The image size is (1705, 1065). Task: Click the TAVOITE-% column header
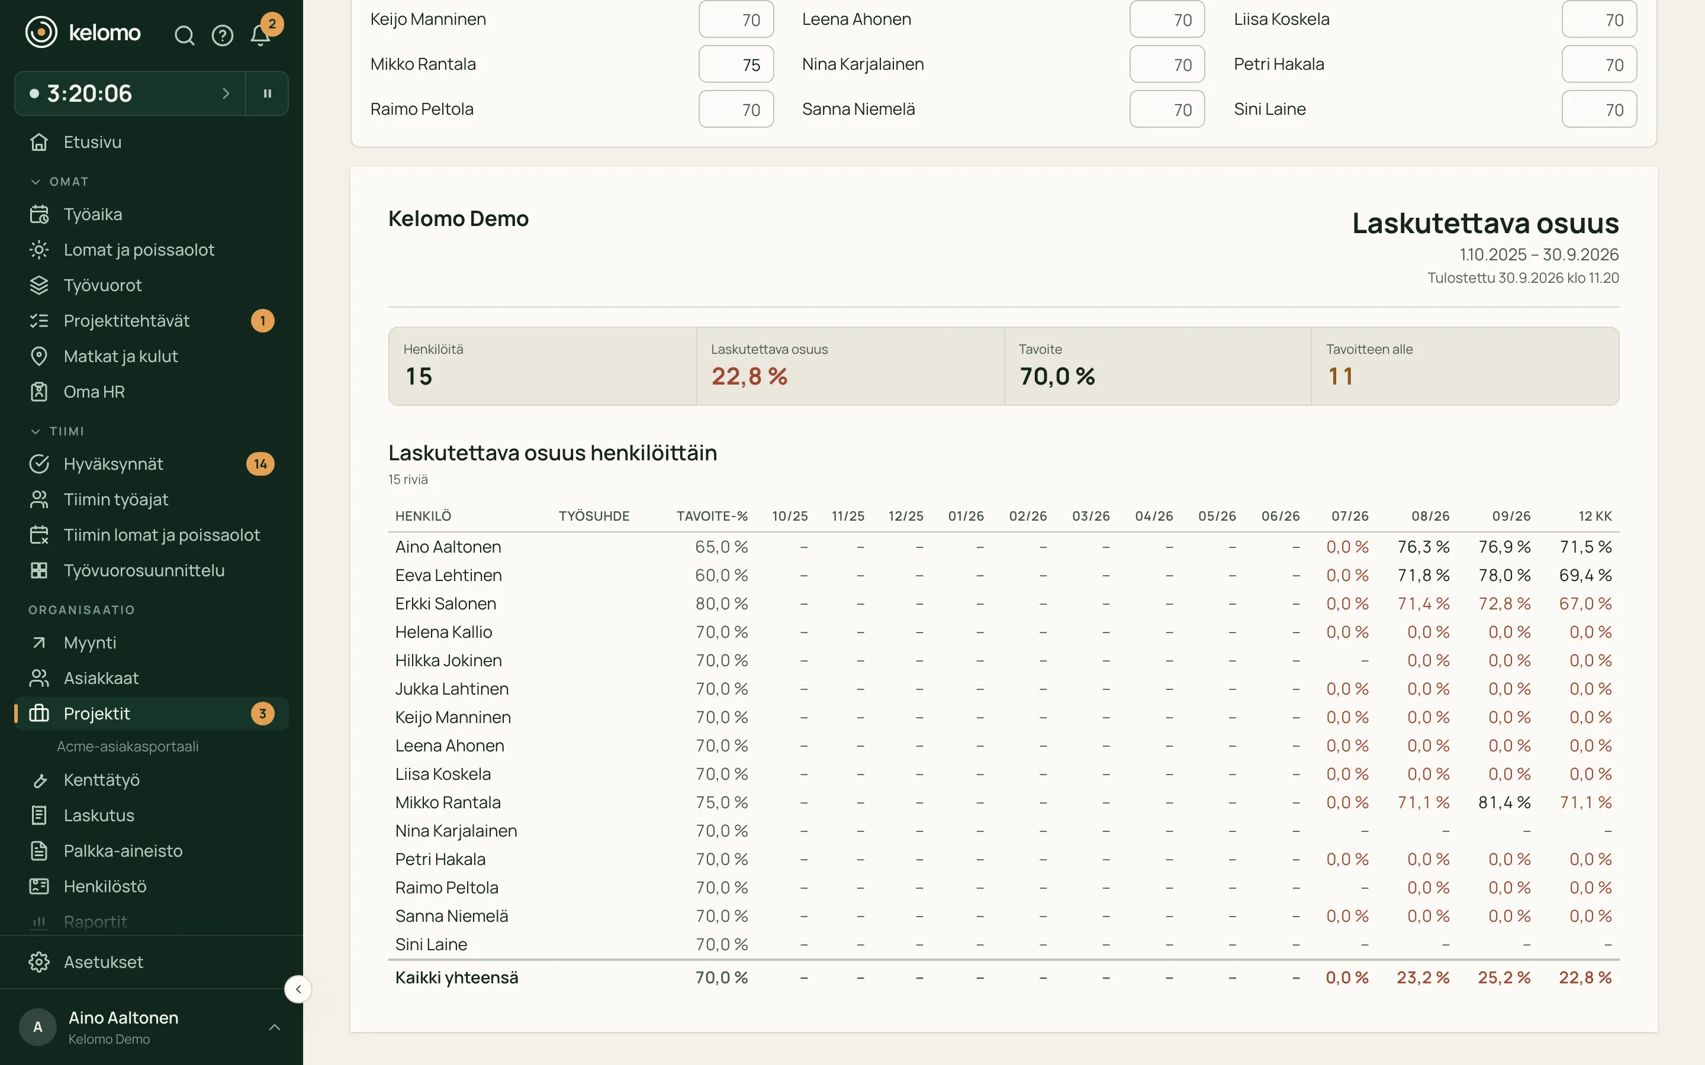point(712,517)
